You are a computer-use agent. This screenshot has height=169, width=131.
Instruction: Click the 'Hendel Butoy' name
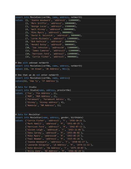coord(39,44)
